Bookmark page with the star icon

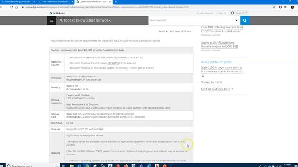[x=274, y=7]
